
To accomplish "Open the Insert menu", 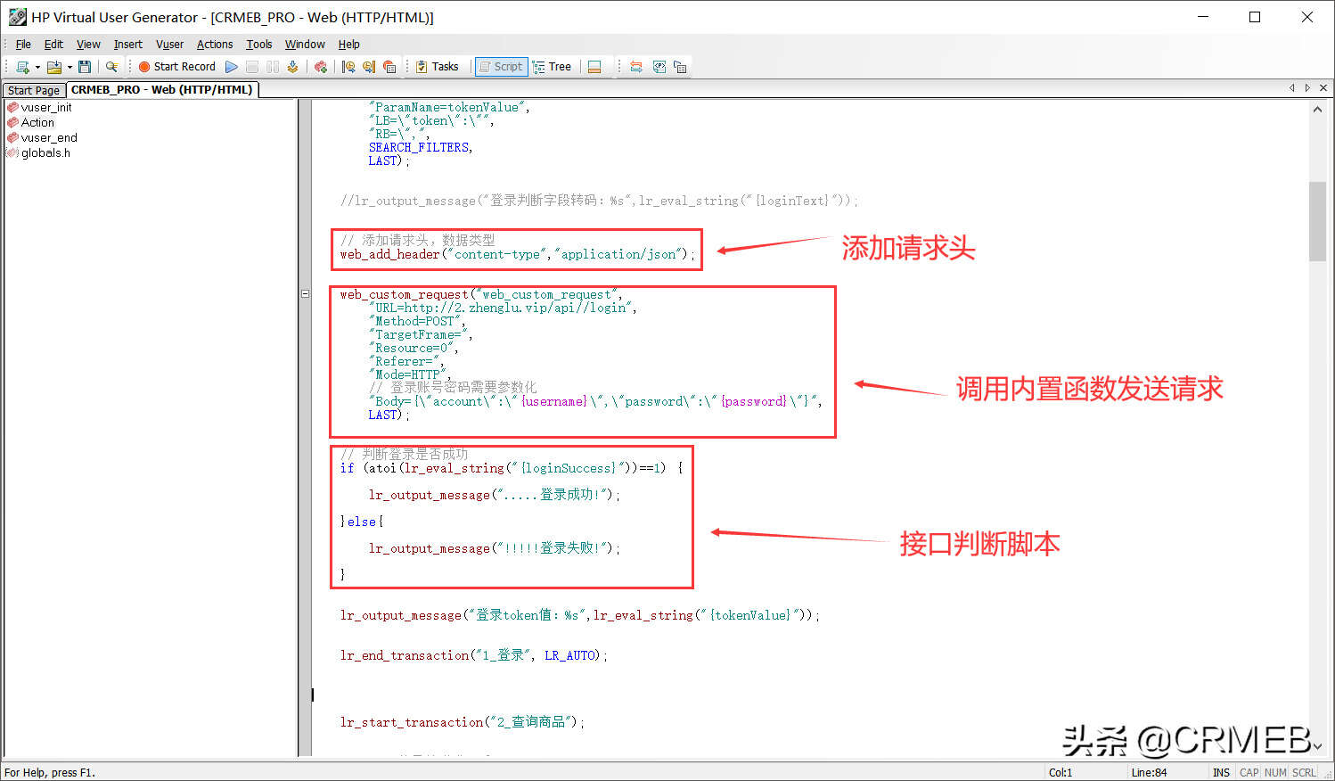I will coord(127,45).
